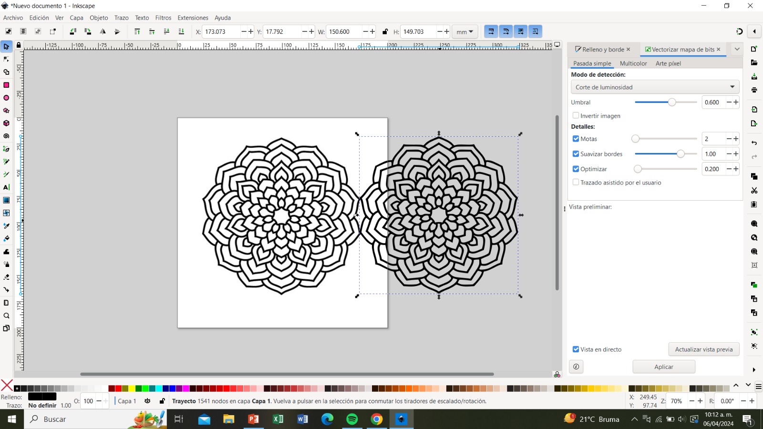Collapse the toolbar overflow arrow top right
Viewport: 763px width, 429px height.
(x=754, y=31)
